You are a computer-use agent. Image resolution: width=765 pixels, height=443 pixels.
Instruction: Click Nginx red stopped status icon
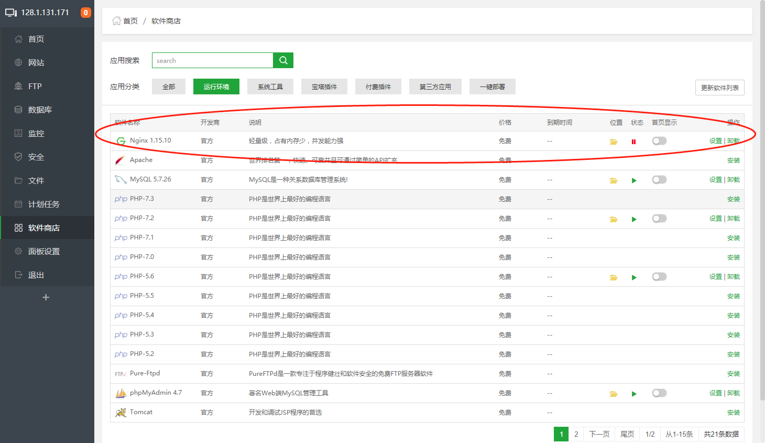pos(634,142)
